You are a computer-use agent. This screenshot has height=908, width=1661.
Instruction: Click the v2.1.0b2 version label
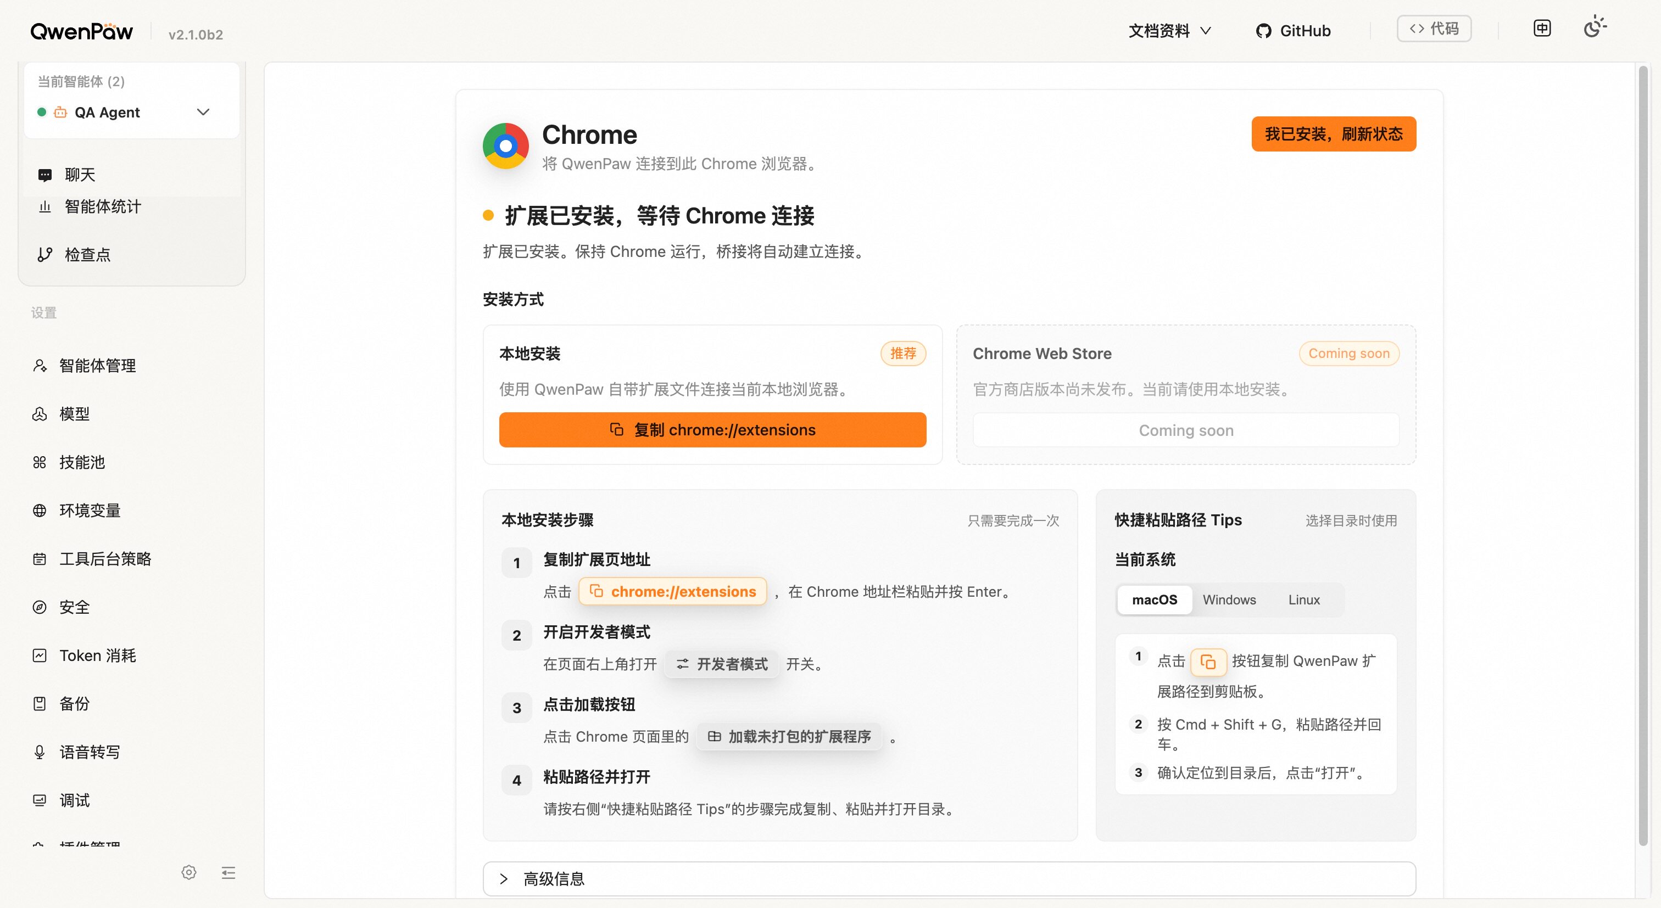(x=196, y=35)
